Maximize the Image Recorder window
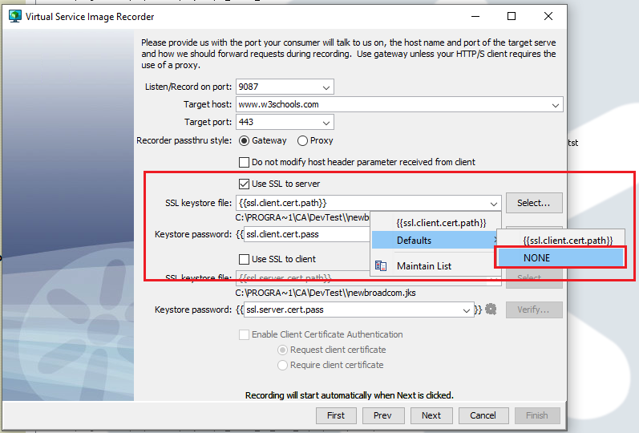 click(x=512, y=16)
